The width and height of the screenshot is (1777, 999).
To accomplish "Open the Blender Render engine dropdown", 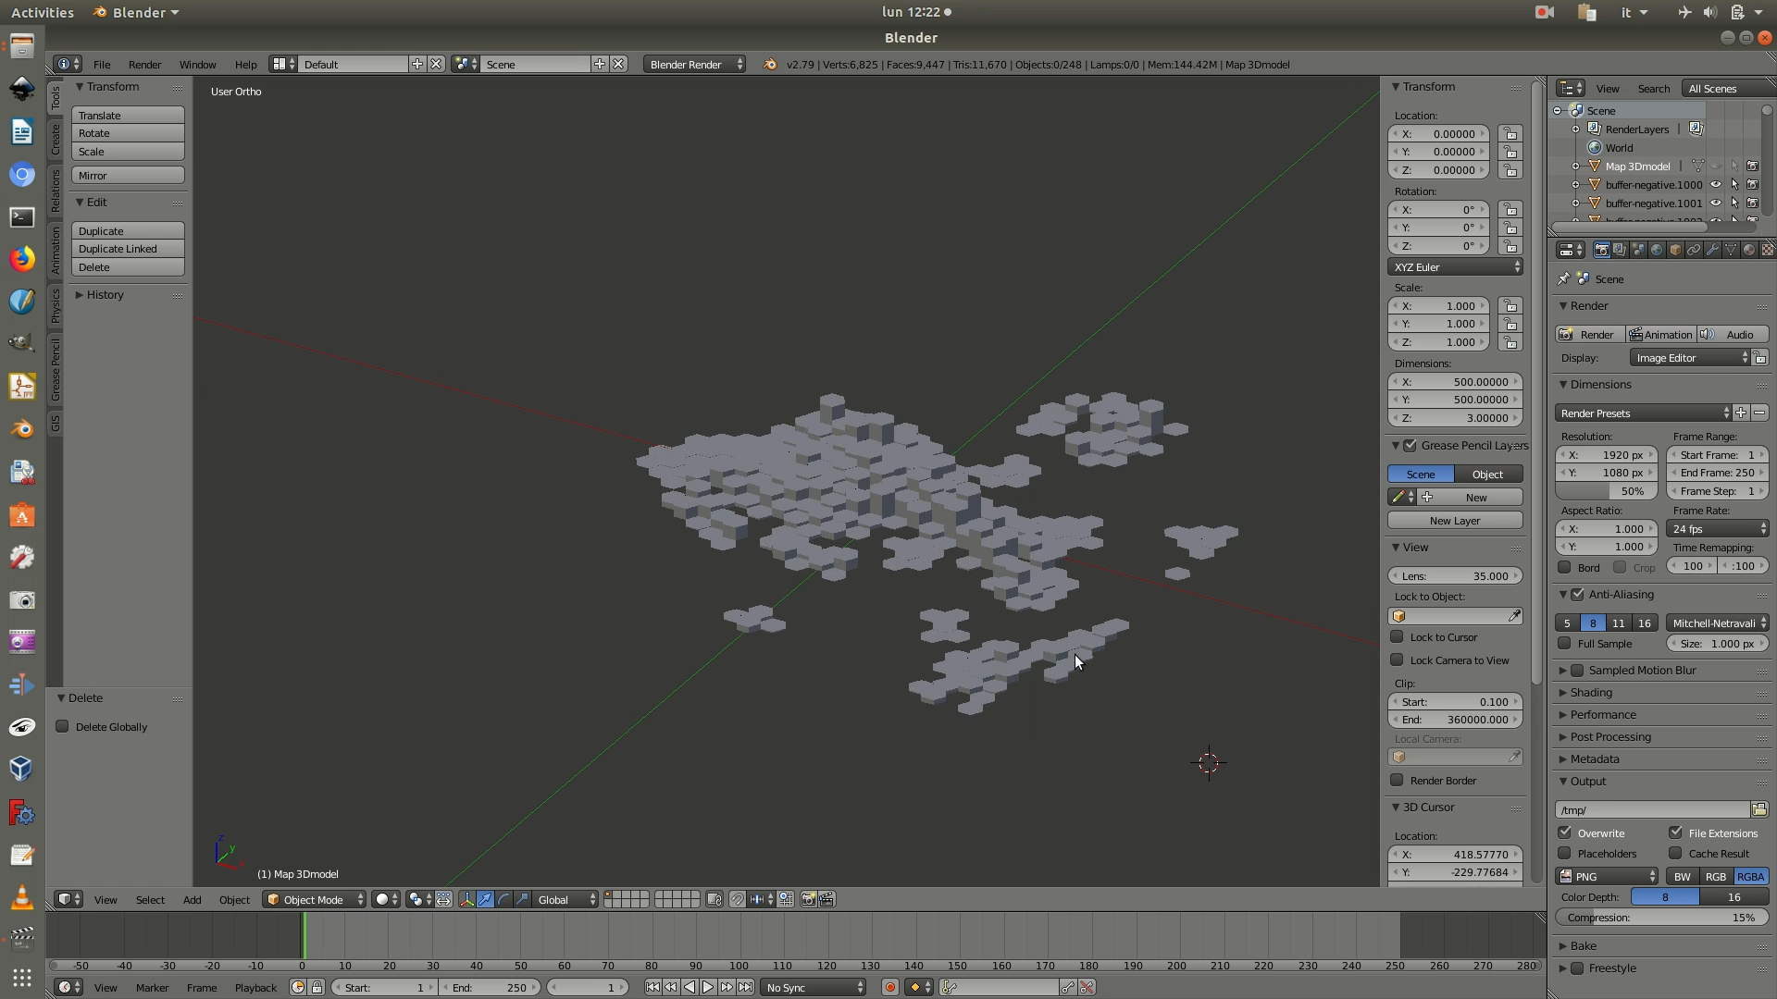I will click(695, 64).
